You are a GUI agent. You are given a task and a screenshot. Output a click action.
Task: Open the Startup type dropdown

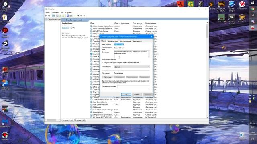132,67
